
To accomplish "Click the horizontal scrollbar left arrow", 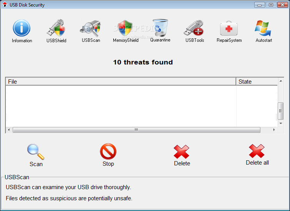I will pos(9,130).
